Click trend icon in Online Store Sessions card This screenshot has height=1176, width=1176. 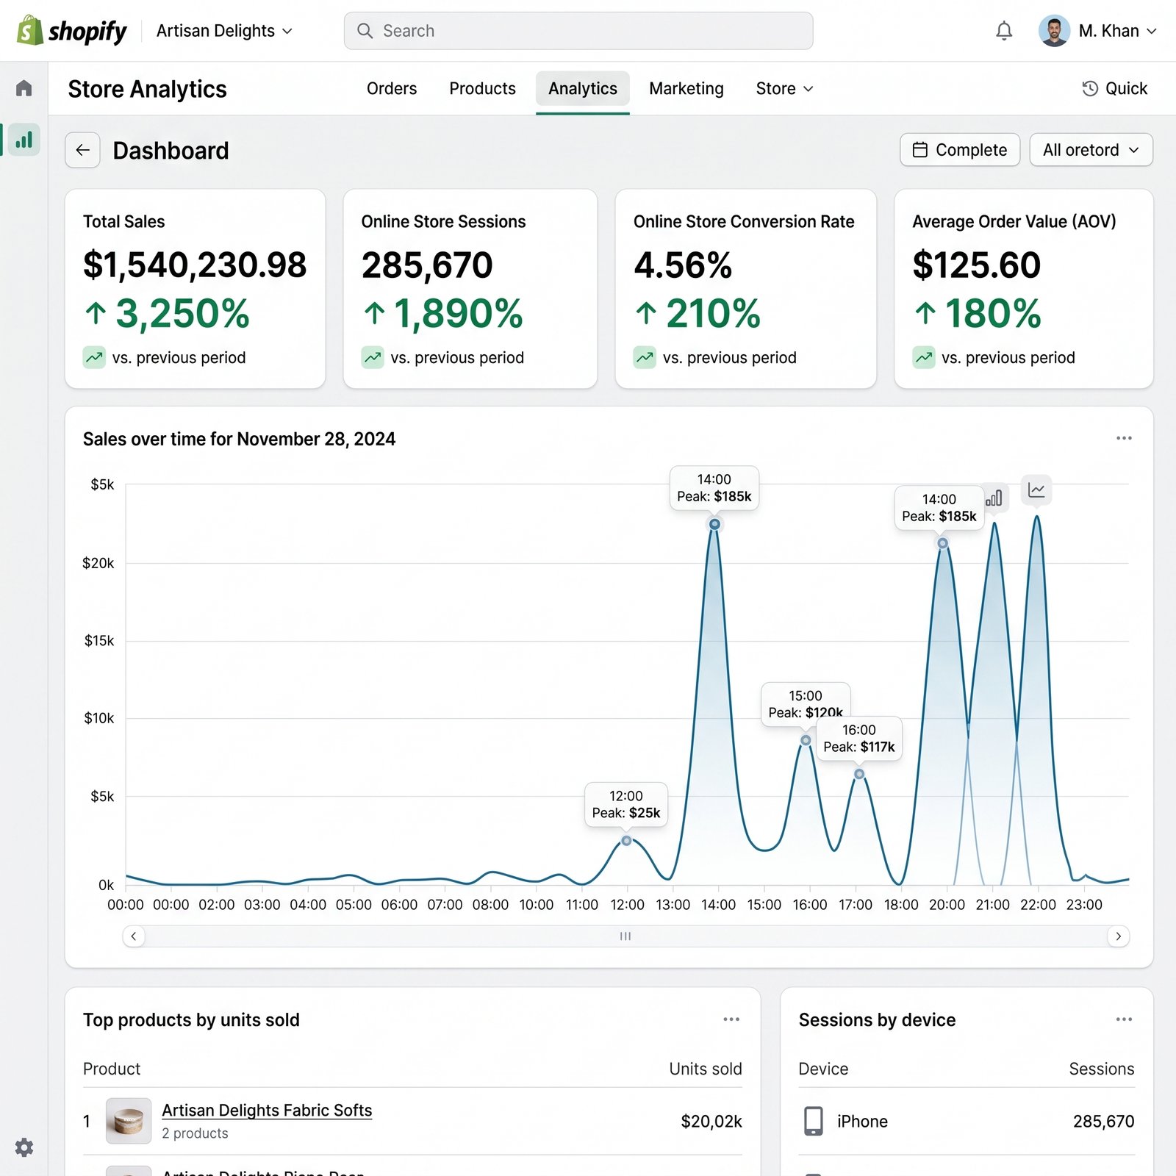pyautogui.click(x=373, y=358)
